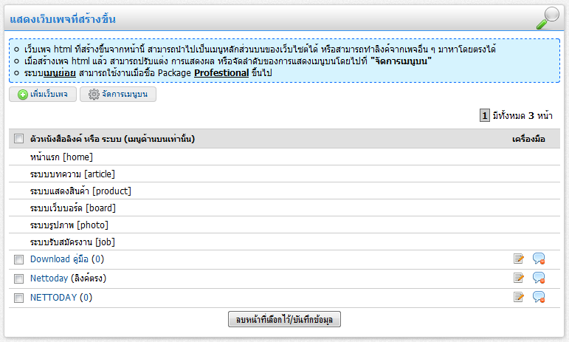Image resolution: width=569 pixels, height=342 pixels.
Task: Edit the Nettoday (ลิงค์ตรง) row
Action: coord(519,278)
